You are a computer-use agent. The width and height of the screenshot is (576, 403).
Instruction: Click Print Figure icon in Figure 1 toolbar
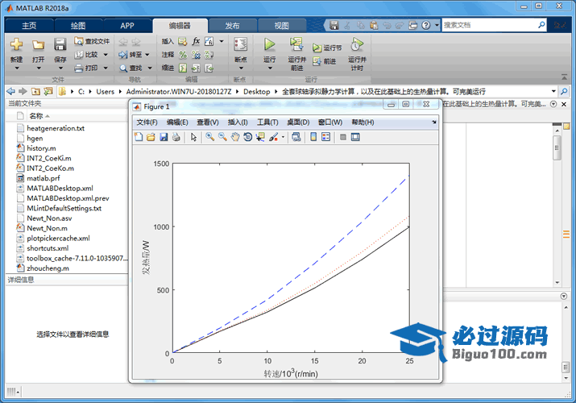176,137
